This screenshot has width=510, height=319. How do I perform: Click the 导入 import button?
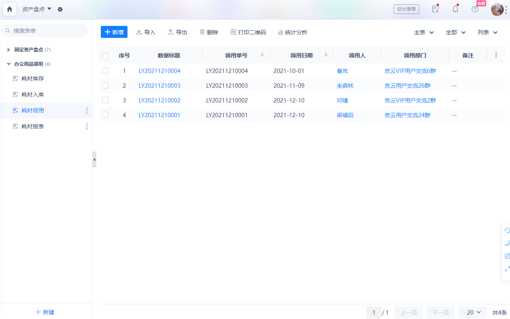click(145, 32)
